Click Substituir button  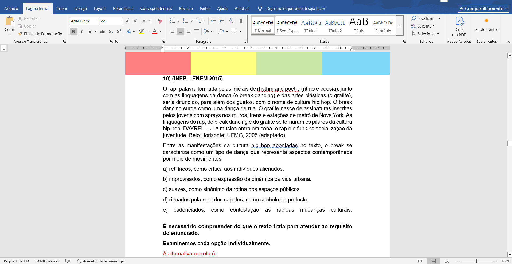pyautogui.click(x=423, y=26)
